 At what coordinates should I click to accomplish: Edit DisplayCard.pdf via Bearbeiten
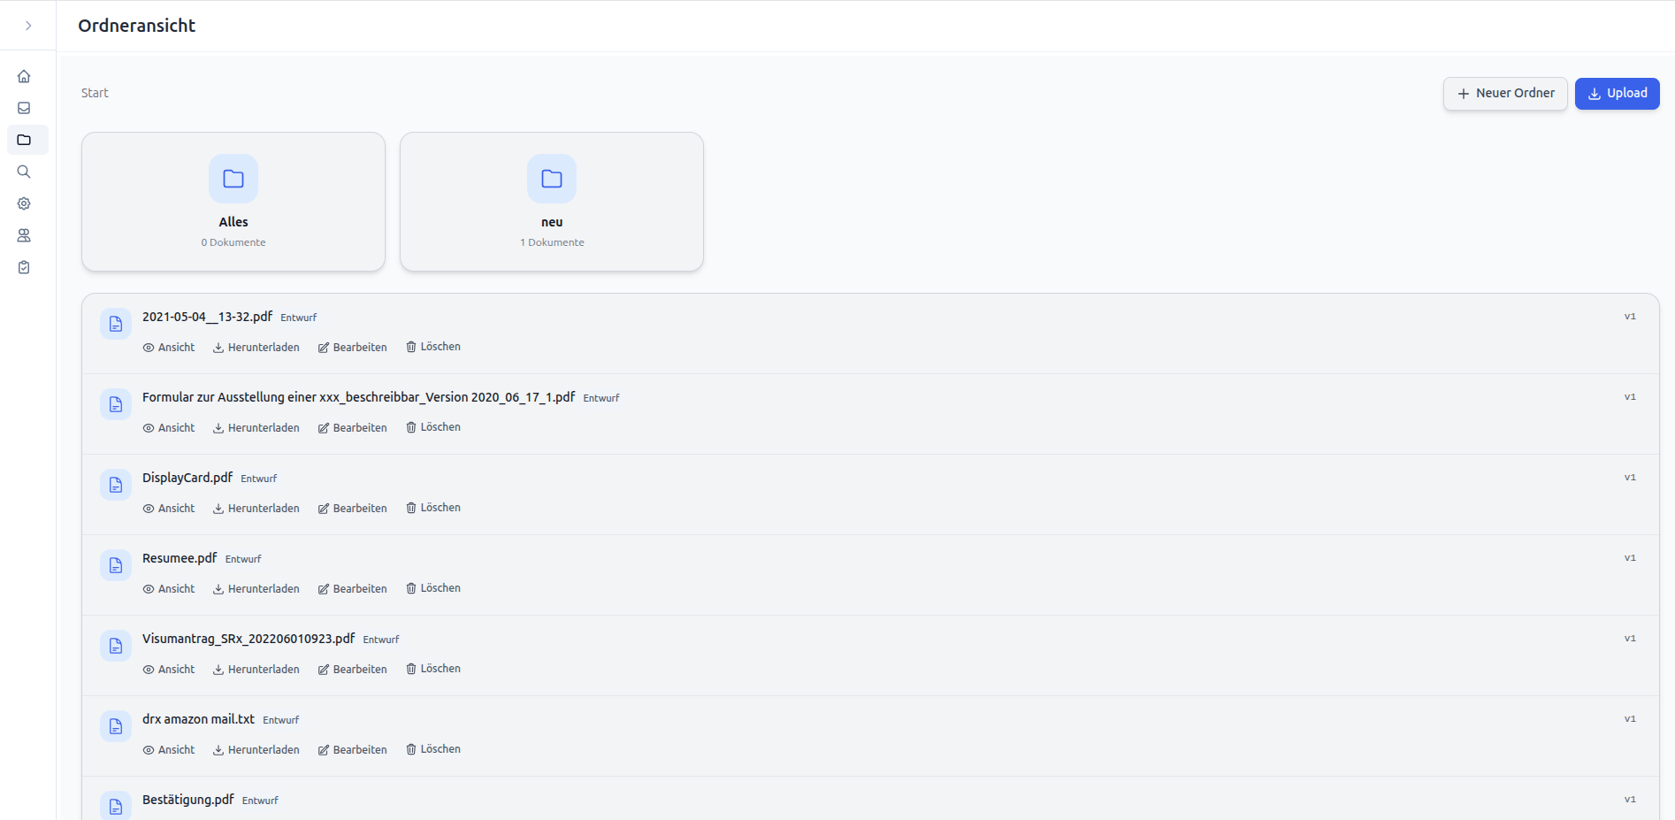[x=353, y=509]
